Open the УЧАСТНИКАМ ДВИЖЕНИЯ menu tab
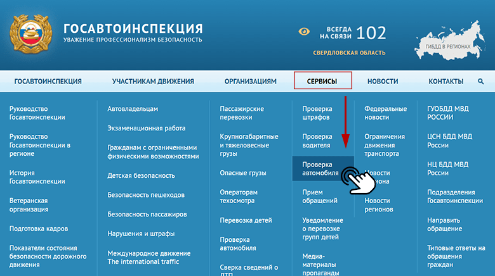Screen dimensions: 495x276 (153, 81)
